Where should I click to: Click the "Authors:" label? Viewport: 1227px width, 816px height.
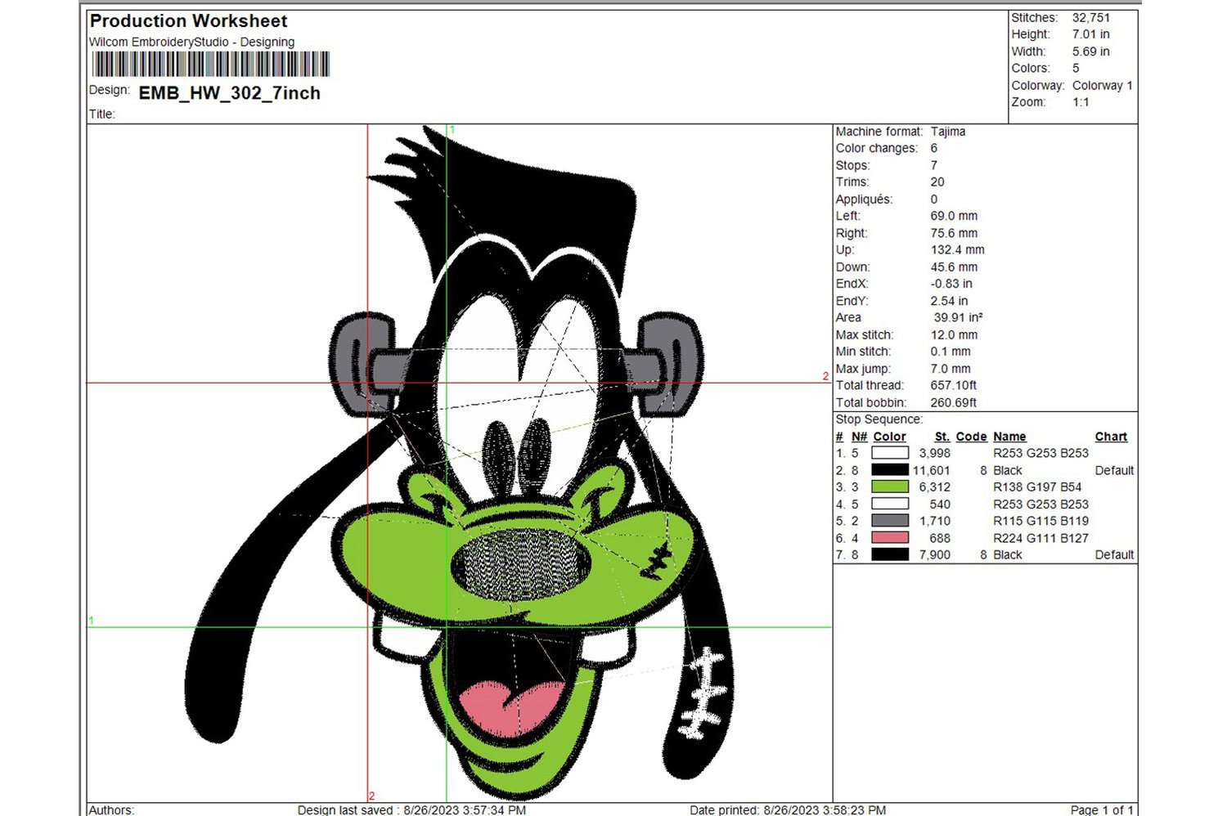111,809
